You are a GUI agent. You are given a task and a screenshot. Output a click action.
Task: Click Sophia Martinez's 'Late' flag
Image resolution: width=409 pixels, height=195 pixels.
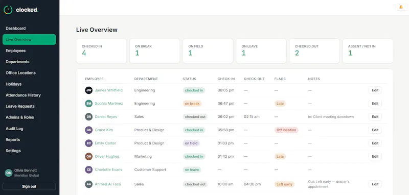click(x=280, y=104)
